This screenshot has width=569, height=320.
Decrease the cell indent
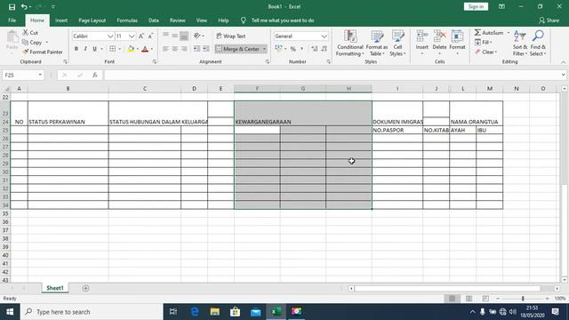196,49
